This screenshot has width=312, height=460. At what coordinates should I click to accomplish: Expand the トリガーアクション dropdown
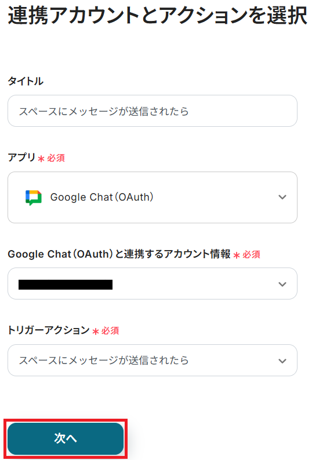tap(153, 360)
